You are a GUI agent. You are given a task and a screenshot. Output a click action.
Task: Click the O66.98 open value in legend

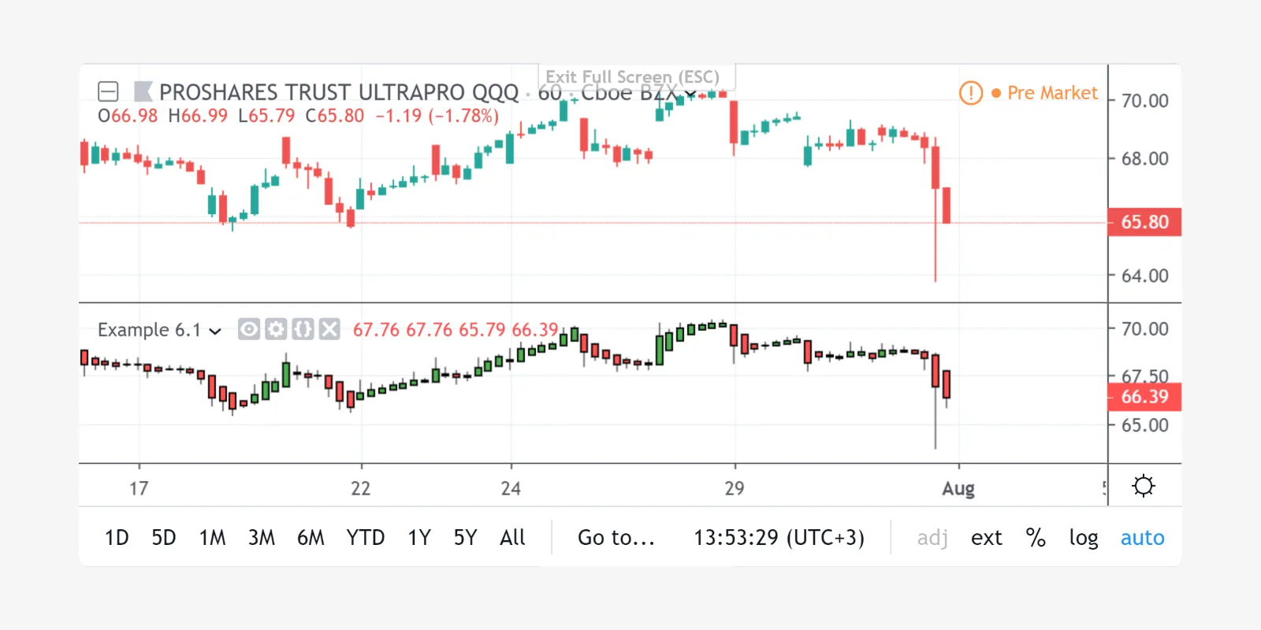pos(128,116)
